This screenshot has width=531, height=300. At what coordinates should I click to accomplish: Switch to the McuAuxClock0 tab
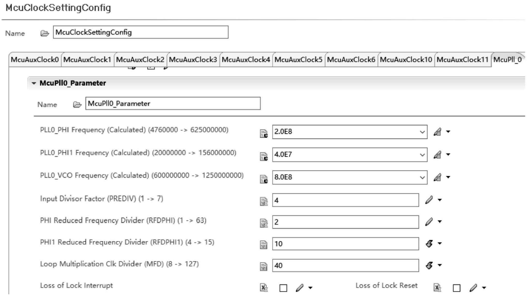coord(35,60)
